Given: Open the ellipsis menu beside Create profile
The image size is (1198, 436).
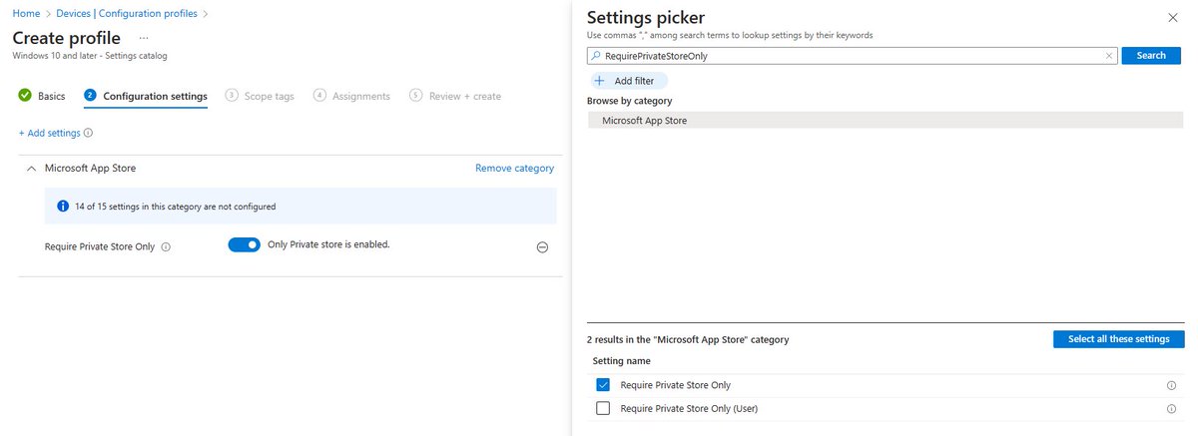Looking at the screenshot, I should (143, 38).
